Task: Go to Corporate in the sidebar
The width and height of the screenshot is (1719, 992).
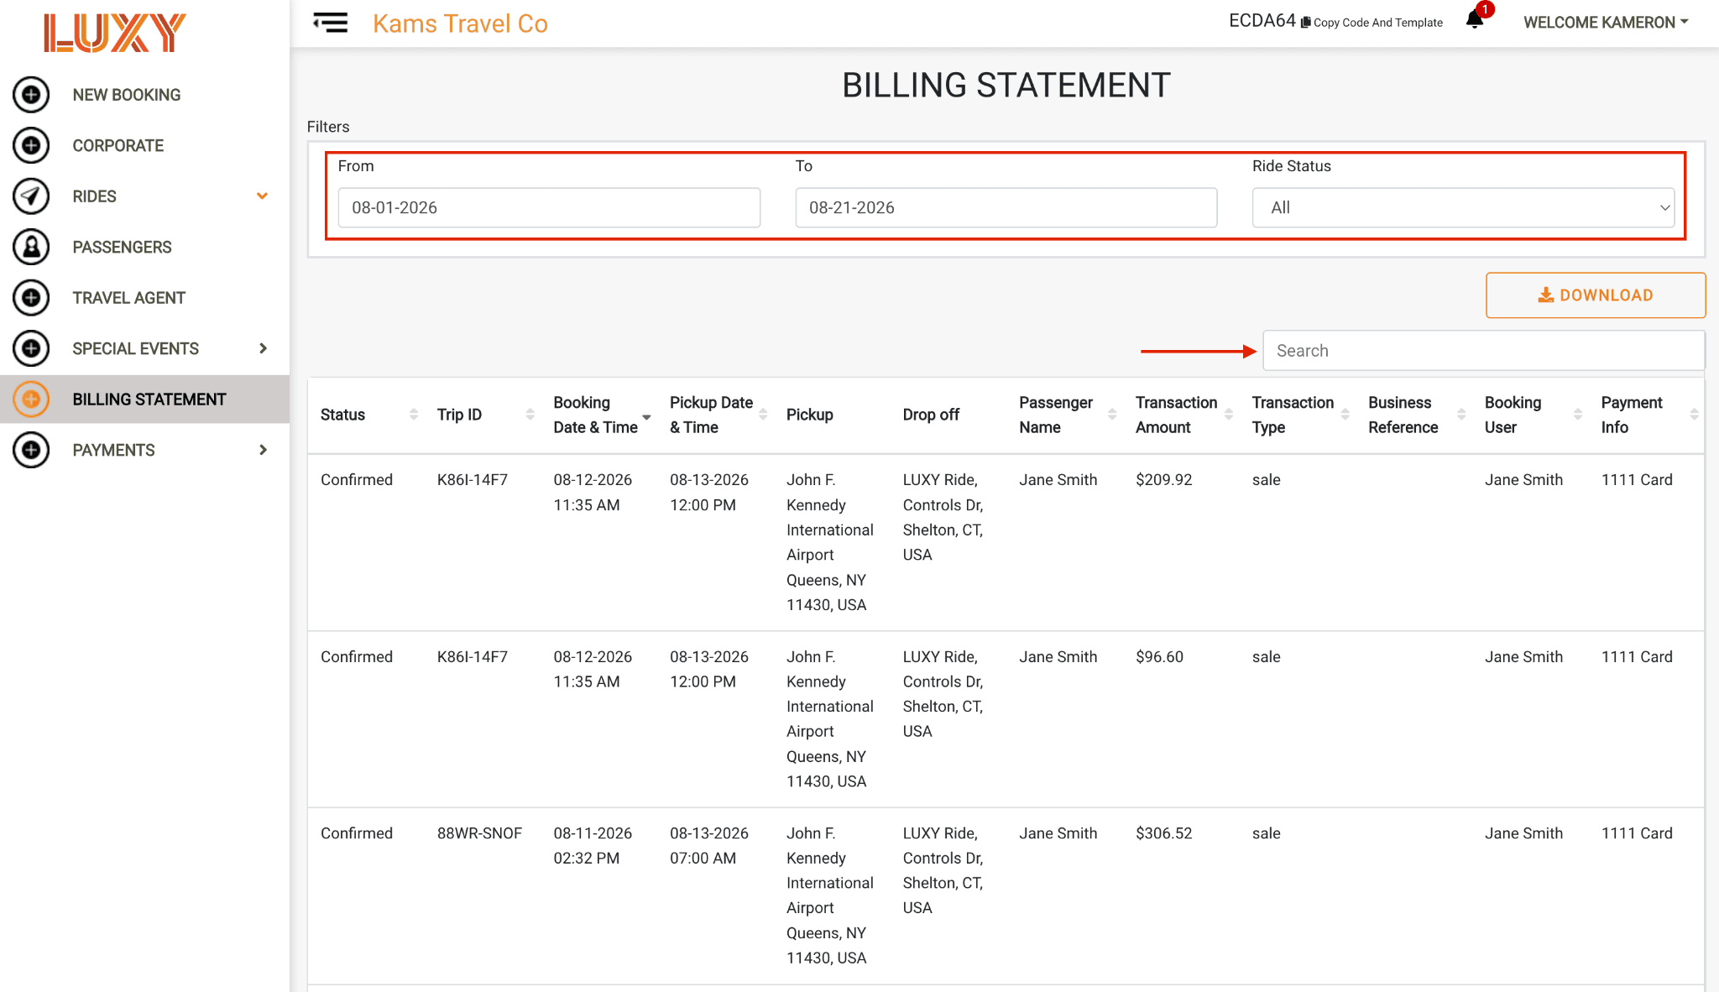Action: [118, 145]
